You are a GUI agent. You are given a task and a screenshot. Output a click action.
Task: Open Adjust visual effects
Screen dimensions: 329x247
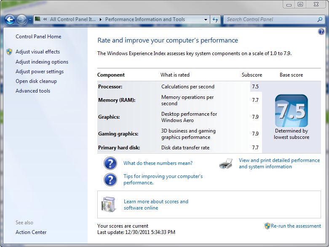coord(37,52)
